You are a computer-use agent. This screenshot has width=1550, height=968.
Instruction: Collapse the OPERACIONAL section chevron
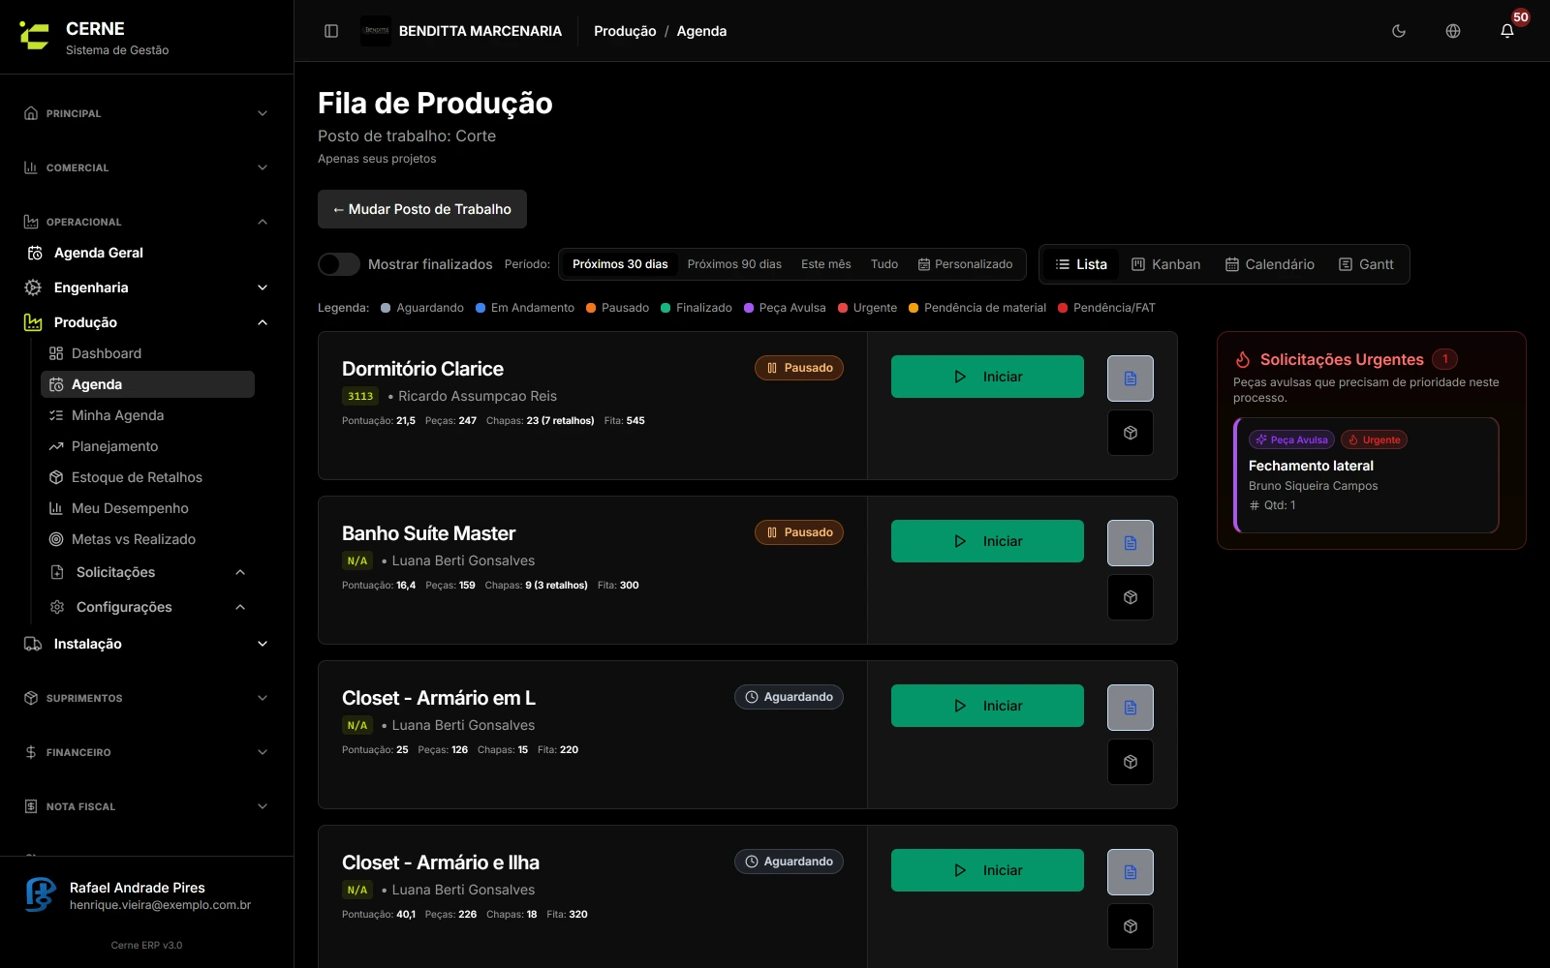click(x=263, y=222)
